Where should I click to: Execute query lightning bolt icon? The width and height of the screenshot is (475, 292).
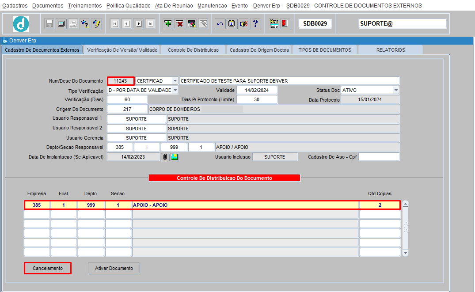click(x=97, y=23)
